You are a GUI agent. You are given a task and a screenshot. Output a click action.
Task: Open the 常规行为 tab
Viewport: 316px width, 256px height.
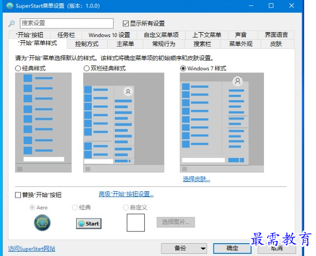tap(164, 44)
